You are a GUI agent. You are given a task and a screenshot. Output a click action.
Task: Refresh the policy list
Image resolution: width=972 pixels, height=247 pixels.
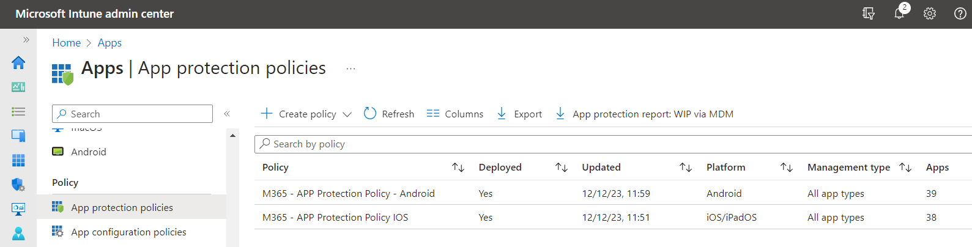click(389, 114)
